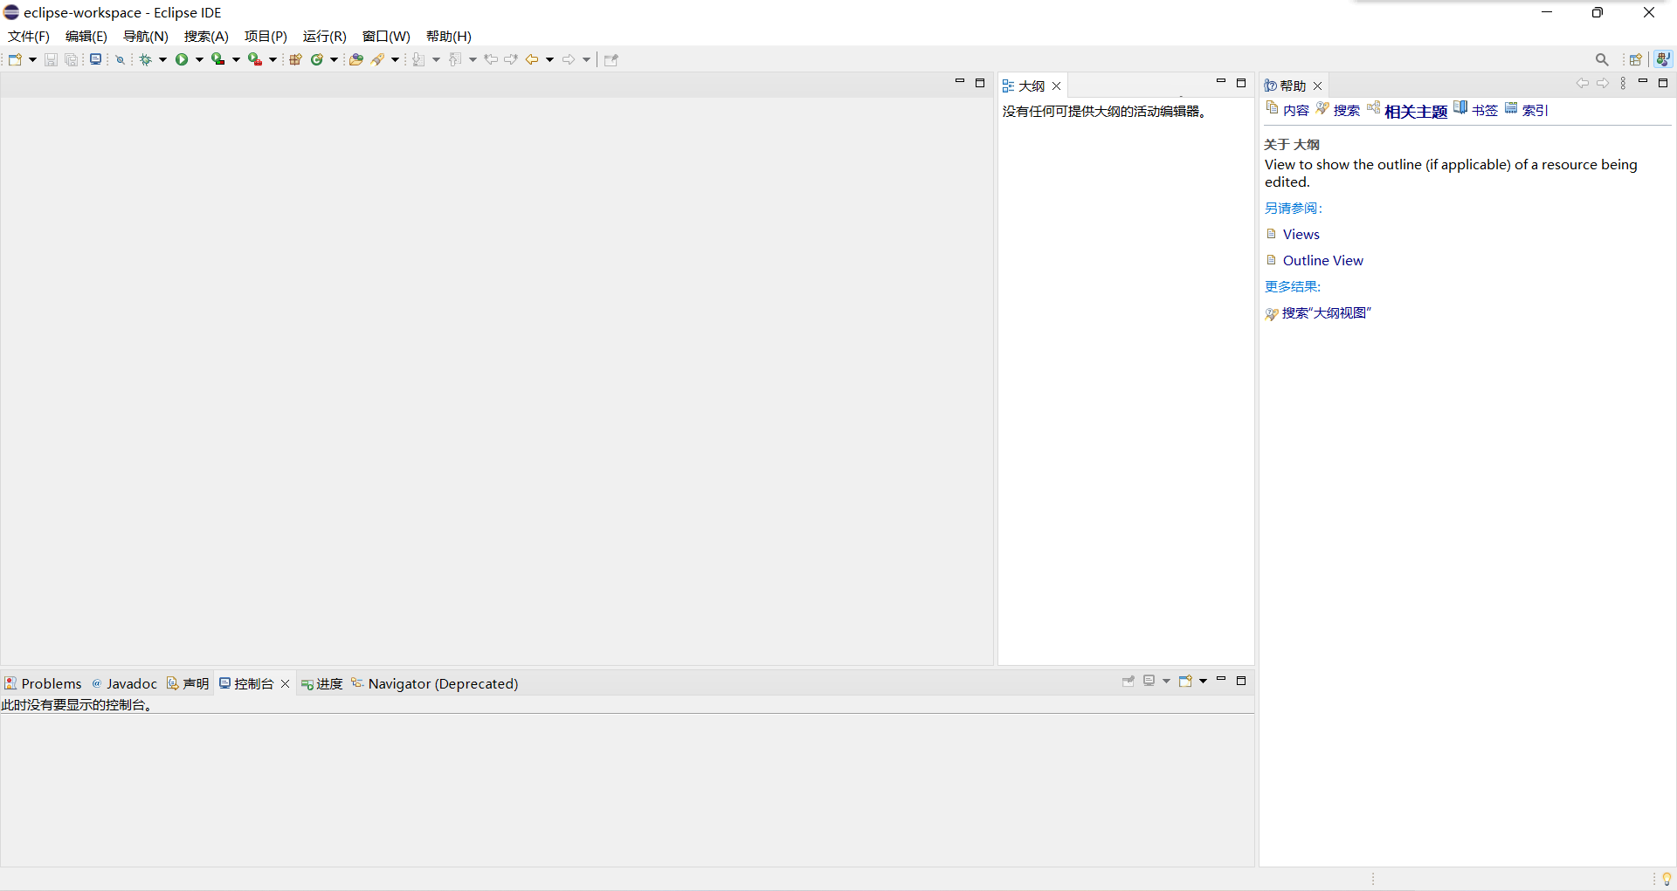Click the Previous Annotation icon
Screen dimensions: 1677x891
pyautogui.click(x=455, y=59)
